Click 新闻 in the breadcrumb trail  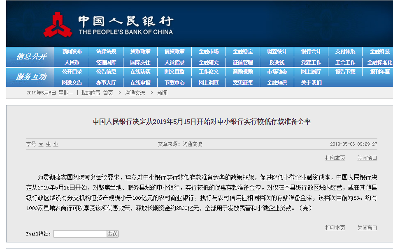[x=162, y=93]
